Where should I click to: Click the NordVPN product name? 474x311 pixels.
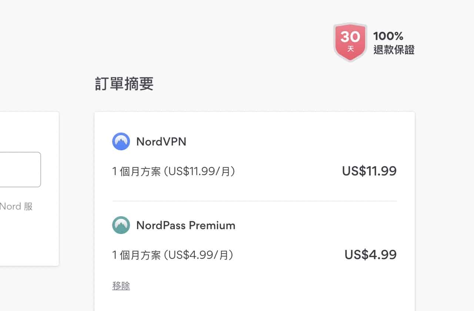pos(161,141)
